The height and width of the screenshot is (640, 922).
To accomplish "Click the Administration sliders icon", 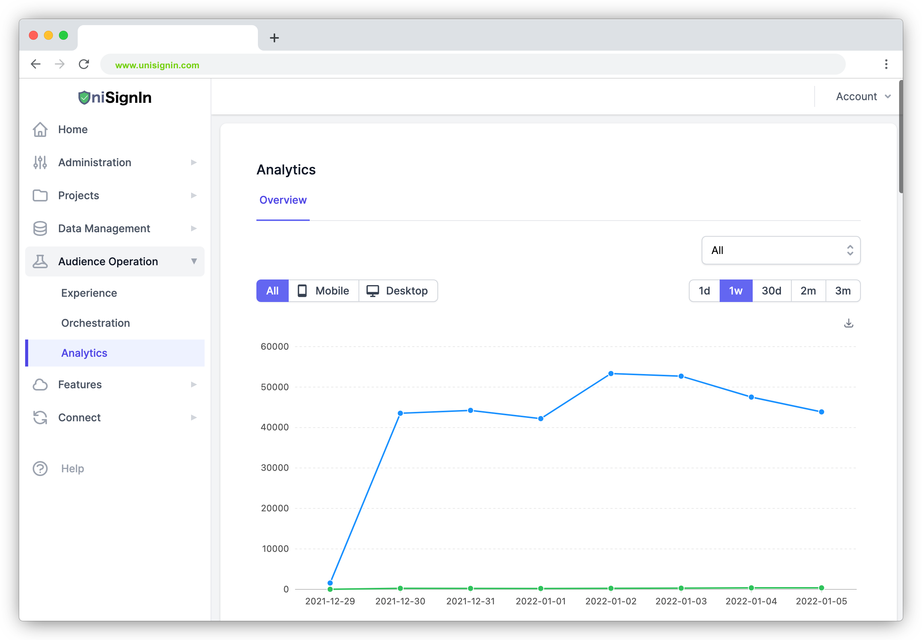I will pyautogui.click(x=40, y=162).
